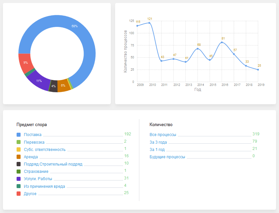279x213 pixels.
Task: Open the Поставка dispute category link
Action: (33, 135)
